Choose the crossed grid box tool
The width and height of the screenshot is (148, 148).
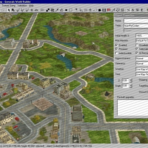tap(104, 10)
